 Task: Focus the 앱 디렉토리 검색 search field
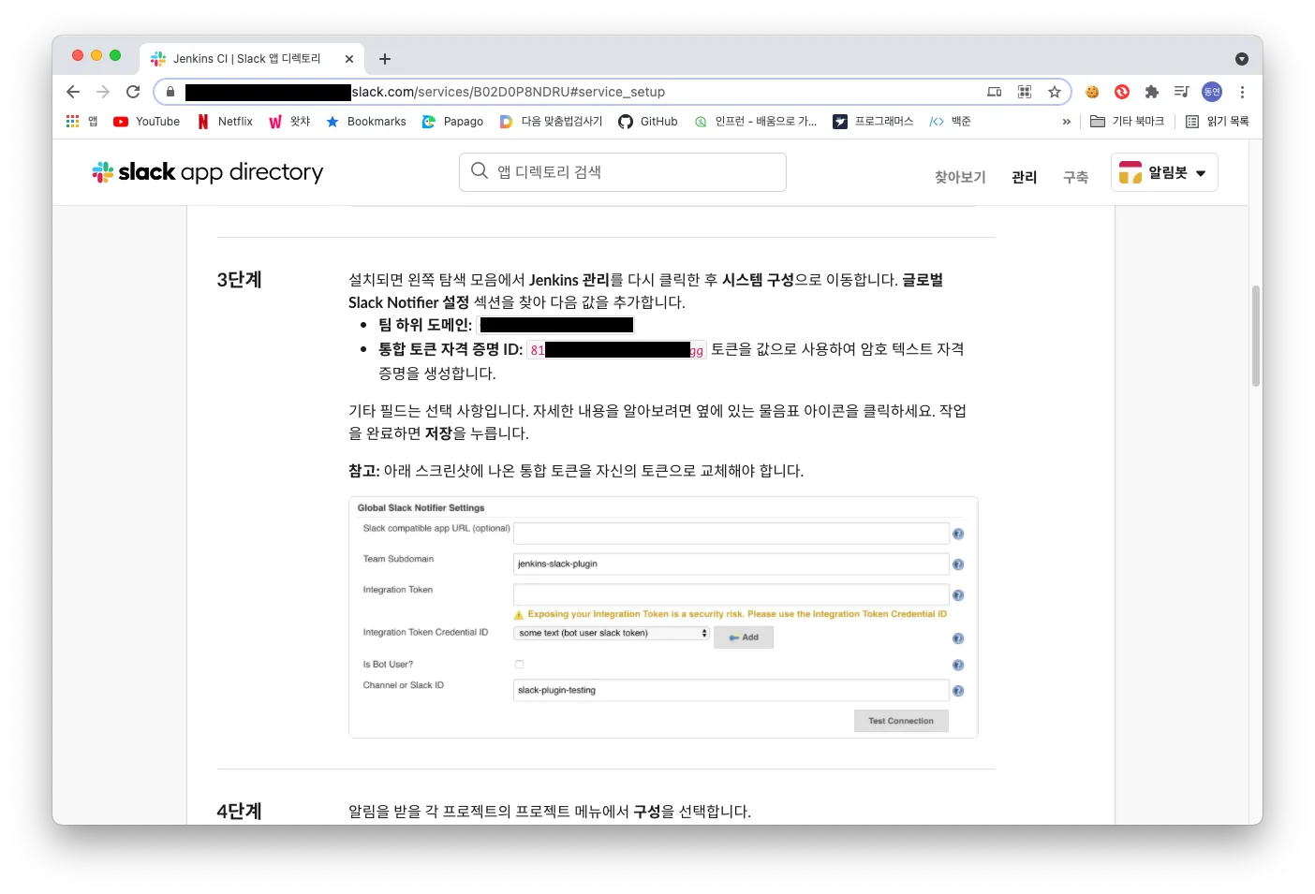[623, 172]
